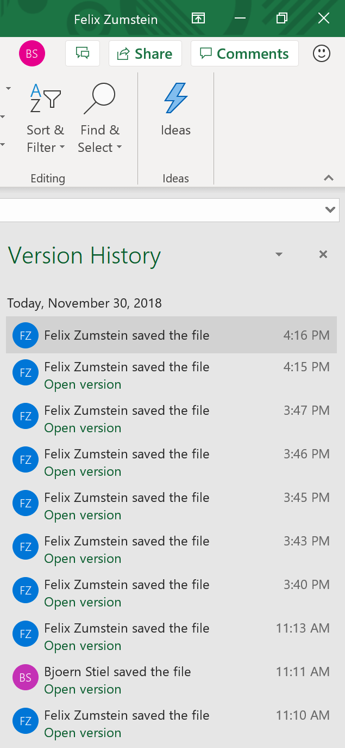Click the smiley feedback icon

tap(322, 53)
